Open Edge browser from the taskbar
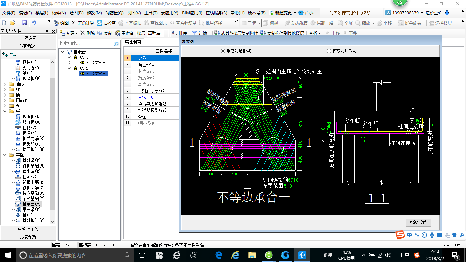 click(219, 255)
